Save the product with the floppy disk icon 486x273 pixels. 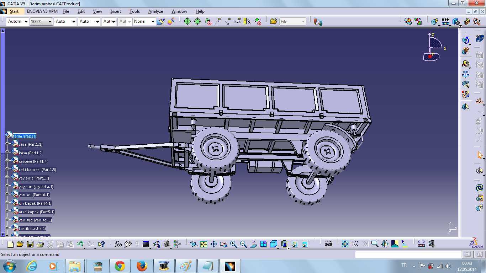click(30, 244)
